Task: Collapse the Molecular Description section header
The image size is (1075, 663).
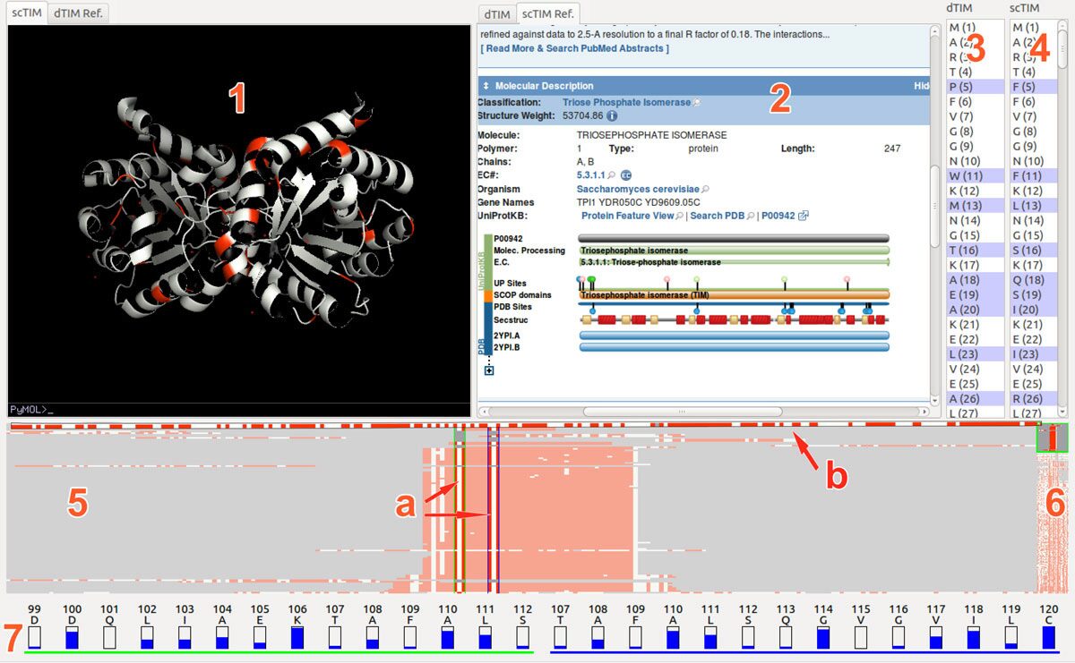Action: coord(486,86)
